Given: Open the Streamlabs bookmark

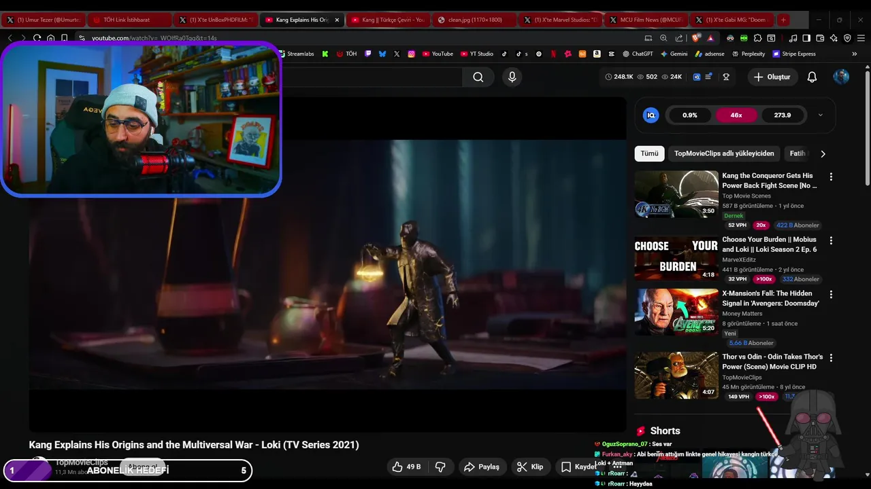Looking at the screenshot, I should (x=296, y=54).
